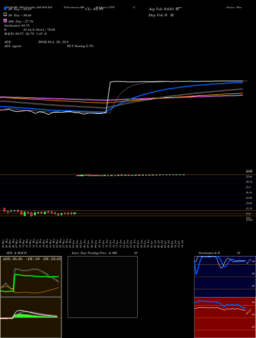Screen dimensions: 256x338
Task: Click the leftmost red candlestick on price chart
Action: pyautogui.click(x=4, y=209)
